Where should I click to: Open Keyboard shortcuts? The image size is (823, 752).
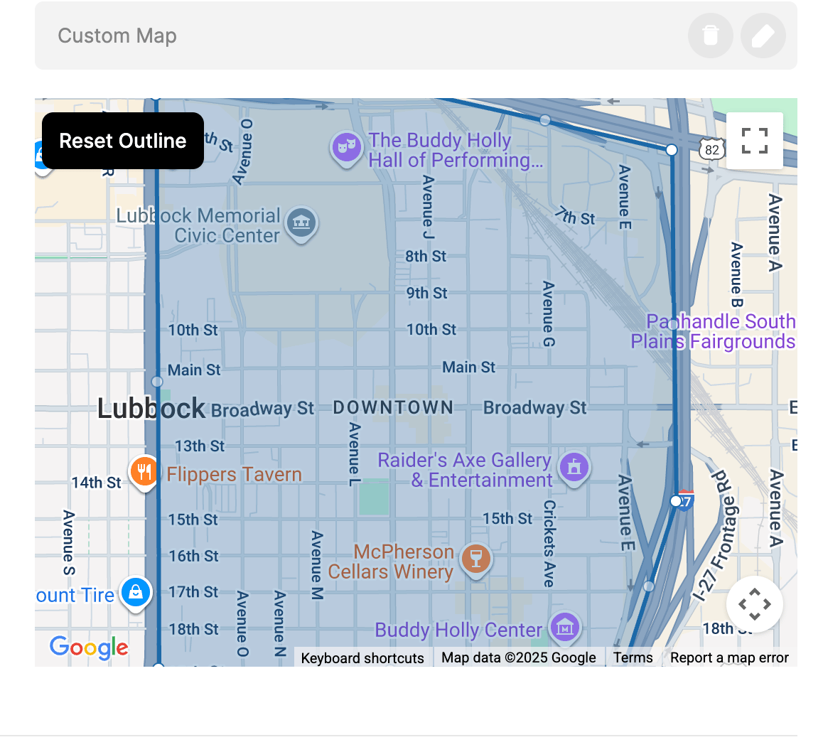pos(362,657)
